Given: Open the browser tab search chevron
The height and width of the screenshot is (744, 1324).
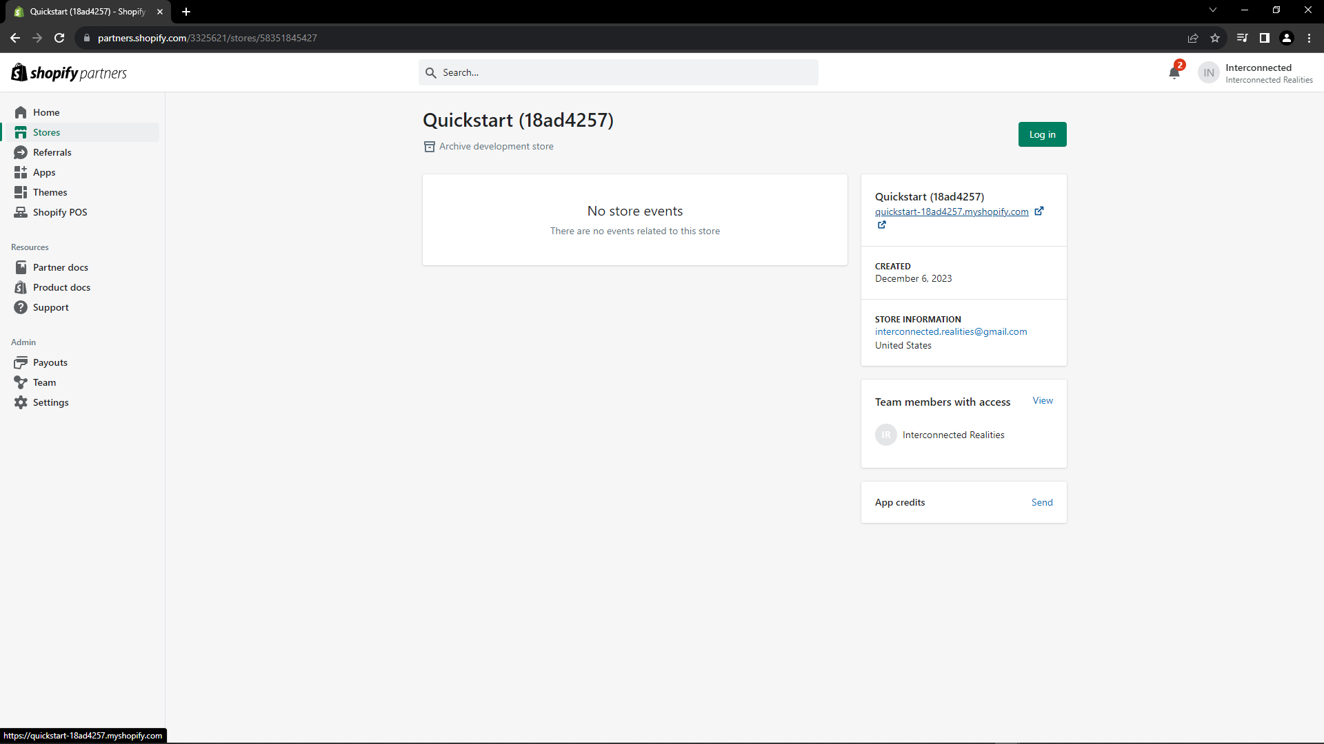Looking at the screenshot, I should 1212,10.
